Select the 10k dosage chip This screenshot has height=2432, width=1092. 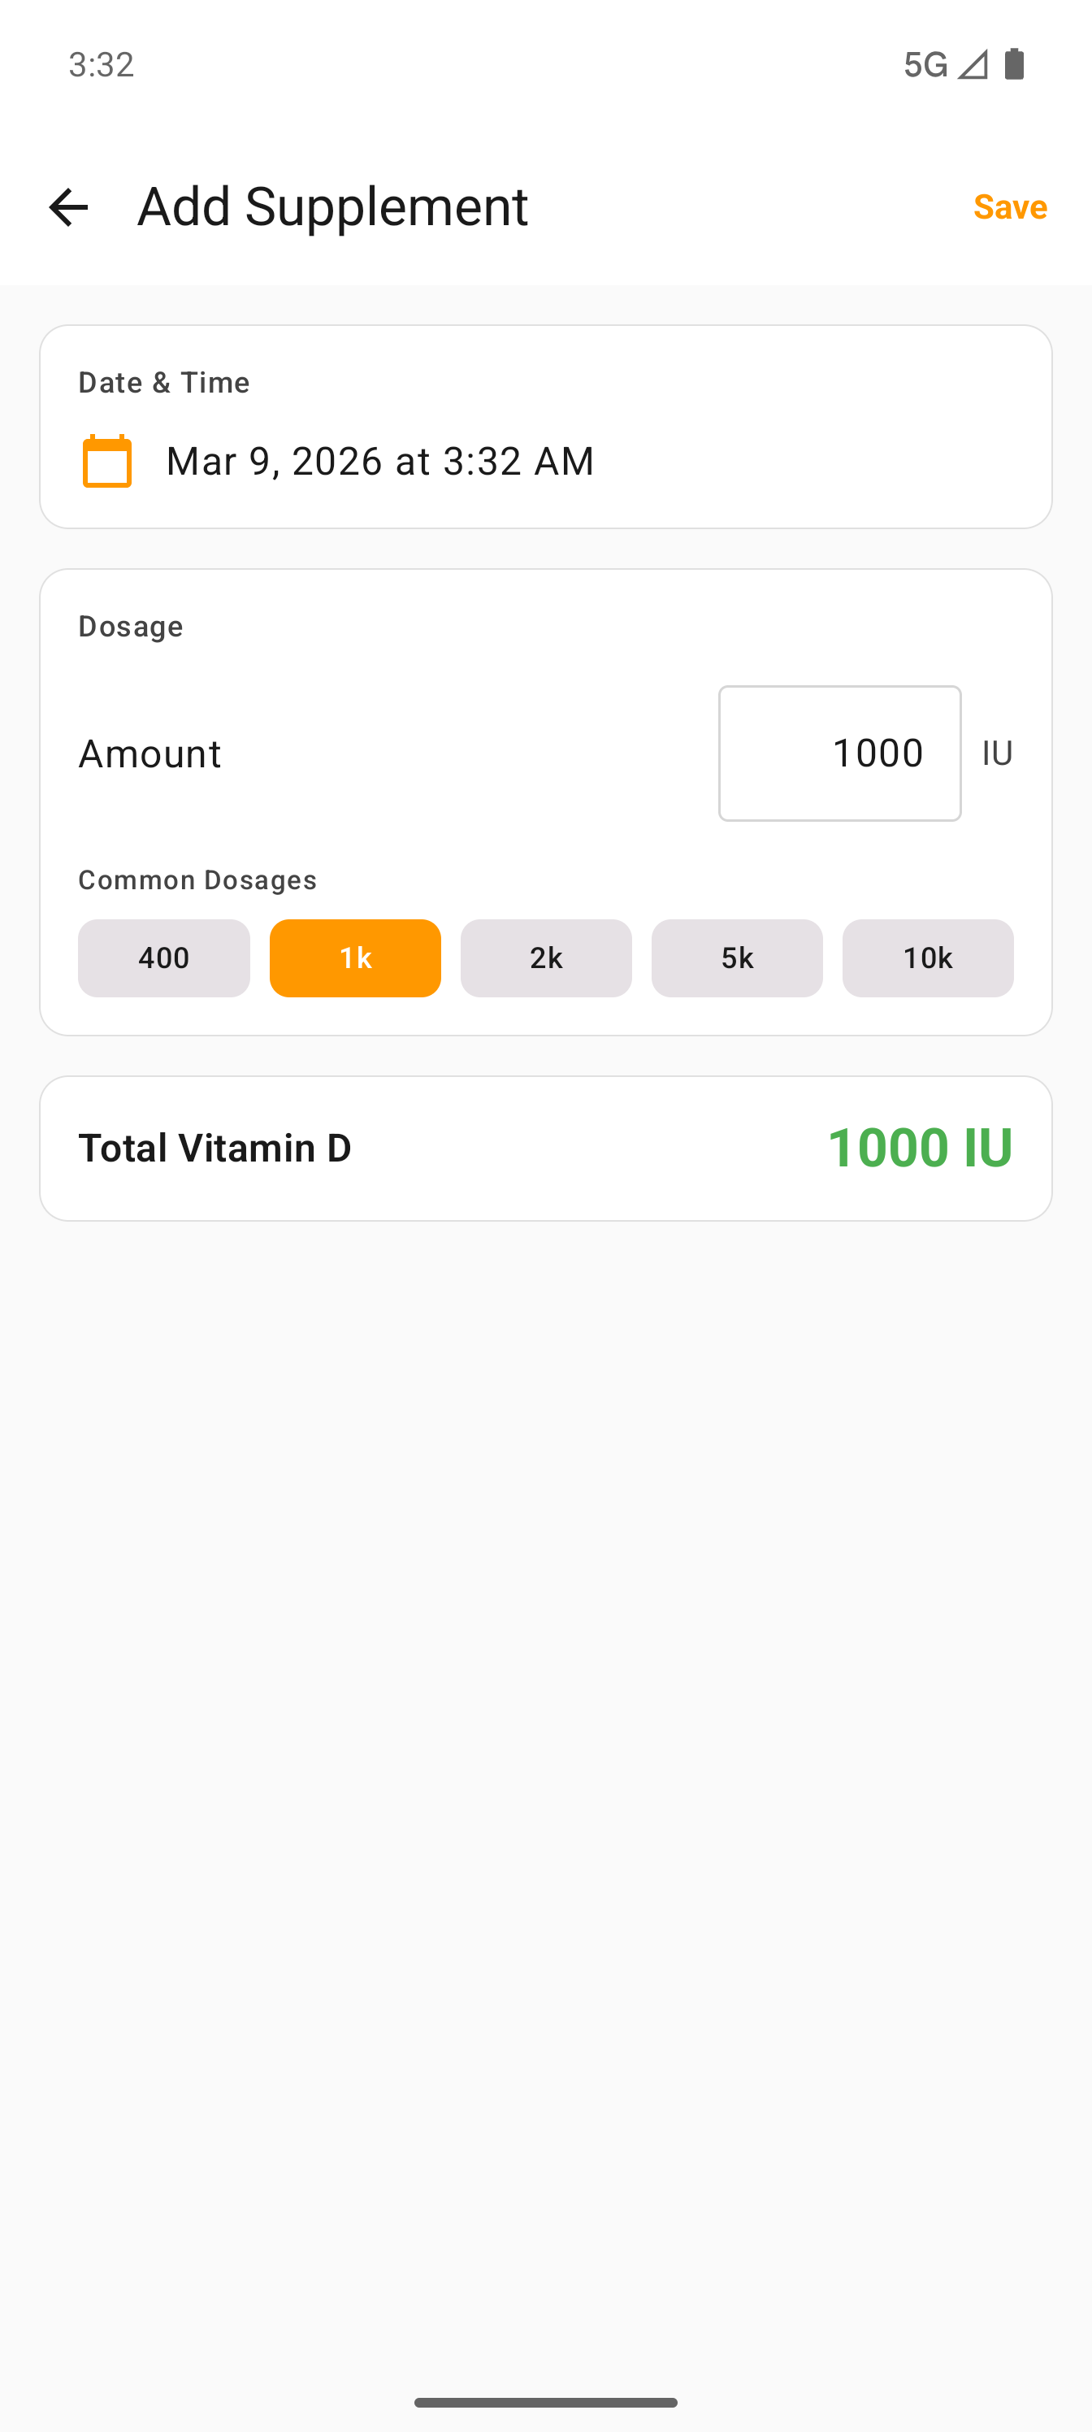[x=927, y=958]
